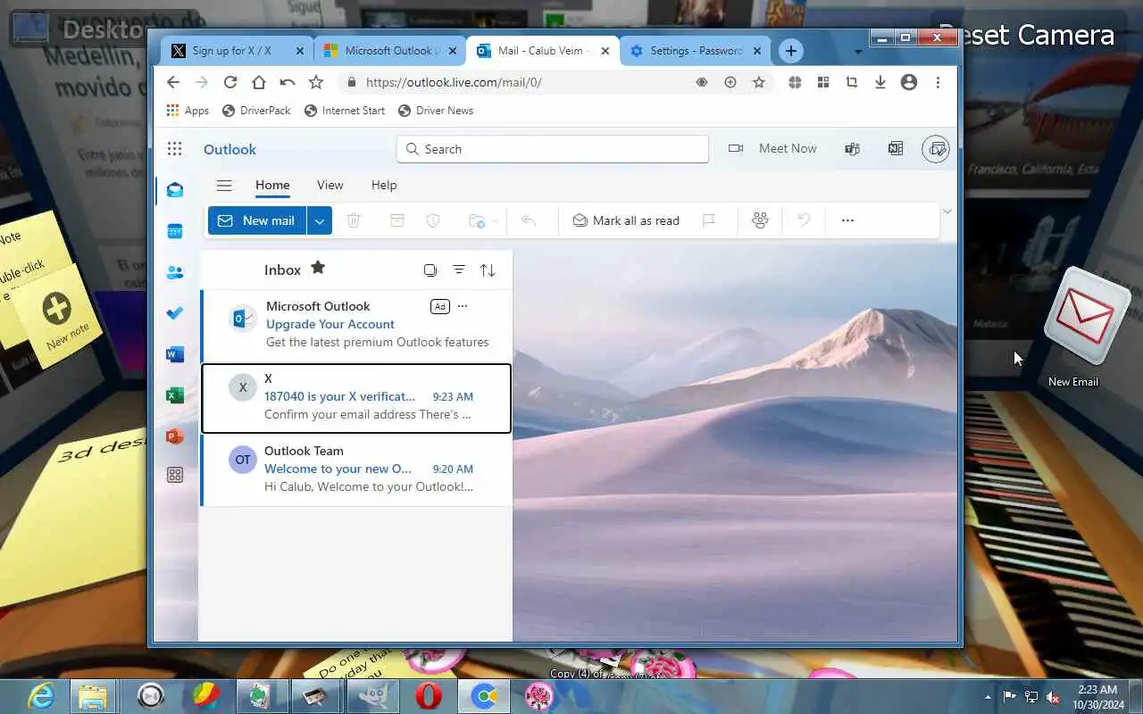Expand the Move to folder dropdown
This screenshot has width=1143, height=714.
click(x=494, y=221)
